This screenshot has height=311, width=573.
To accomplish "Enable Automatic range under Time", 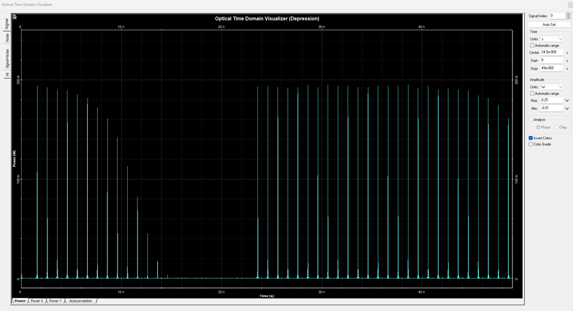I will 532,46.
